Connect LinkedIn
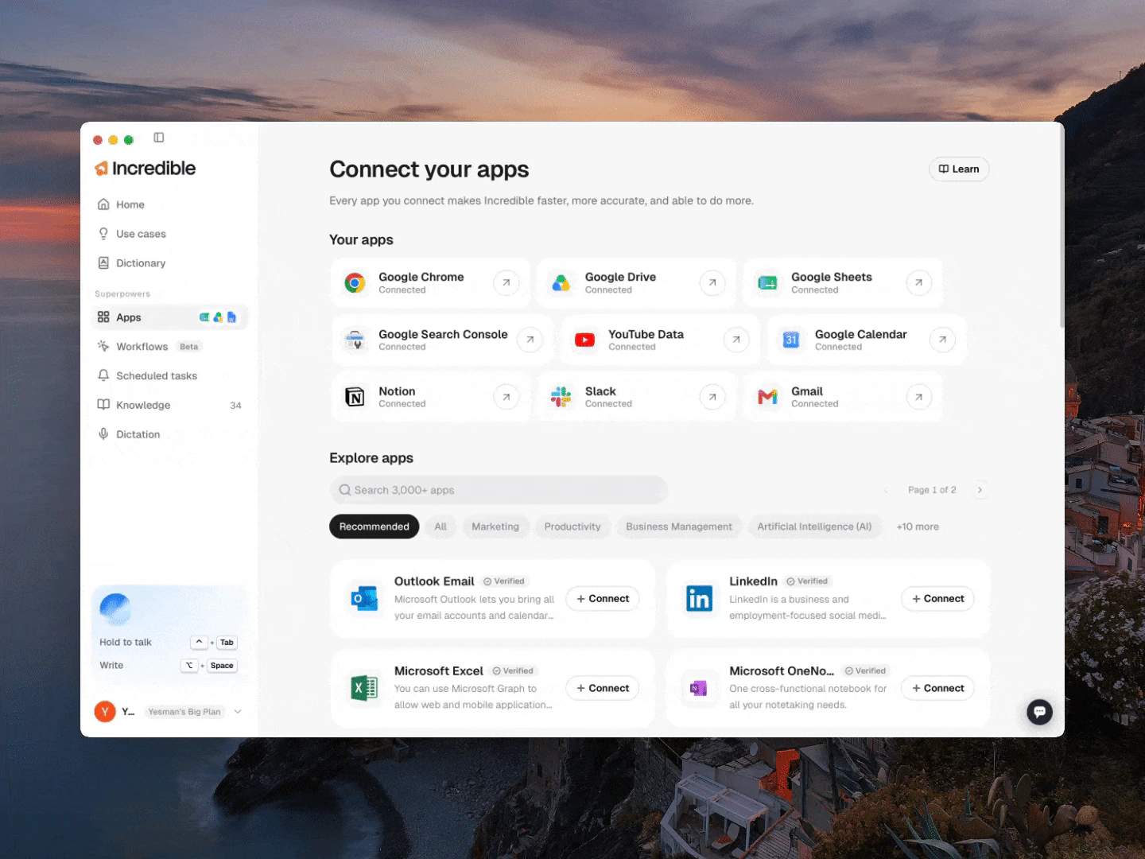The width and height of the screenshot is (1145, 859). tap(937, 599)
